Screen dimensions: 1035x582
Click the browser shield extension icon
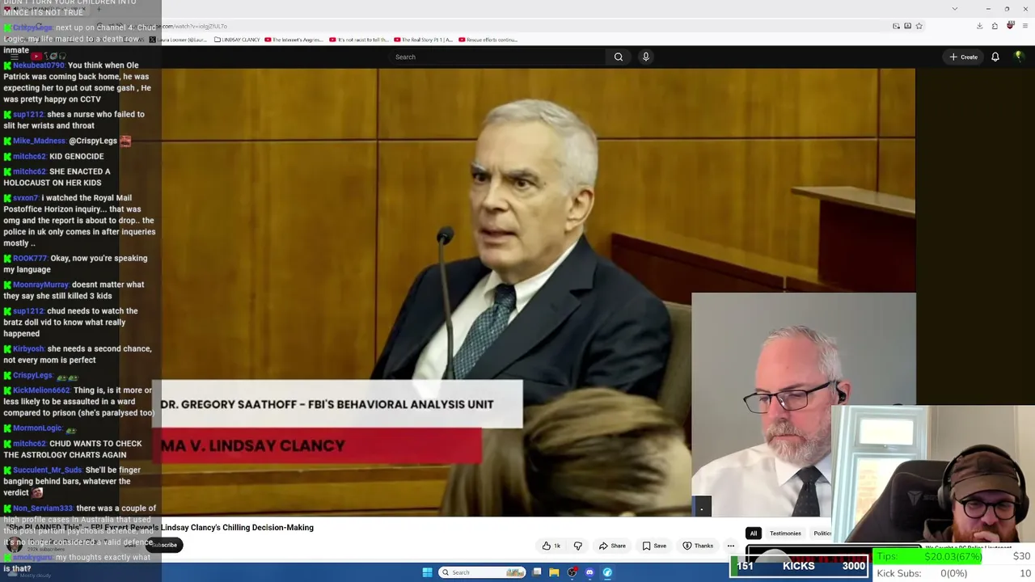point(1010,26)
